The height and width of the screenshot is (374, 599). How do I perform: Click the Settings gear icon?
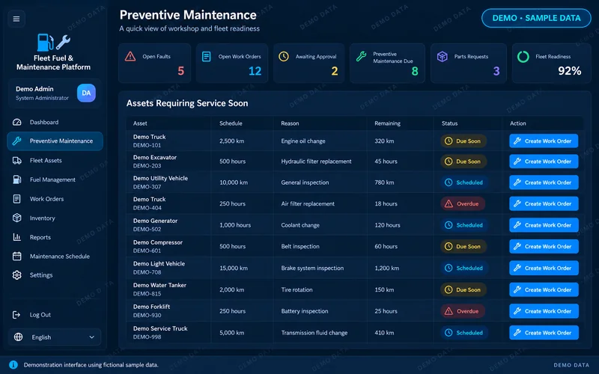(16, 275)
